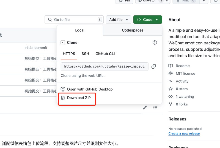The height and width of the screenshot is (148, 220).
Task: Click Create a new release link
Action: click(x=184, y=133)
